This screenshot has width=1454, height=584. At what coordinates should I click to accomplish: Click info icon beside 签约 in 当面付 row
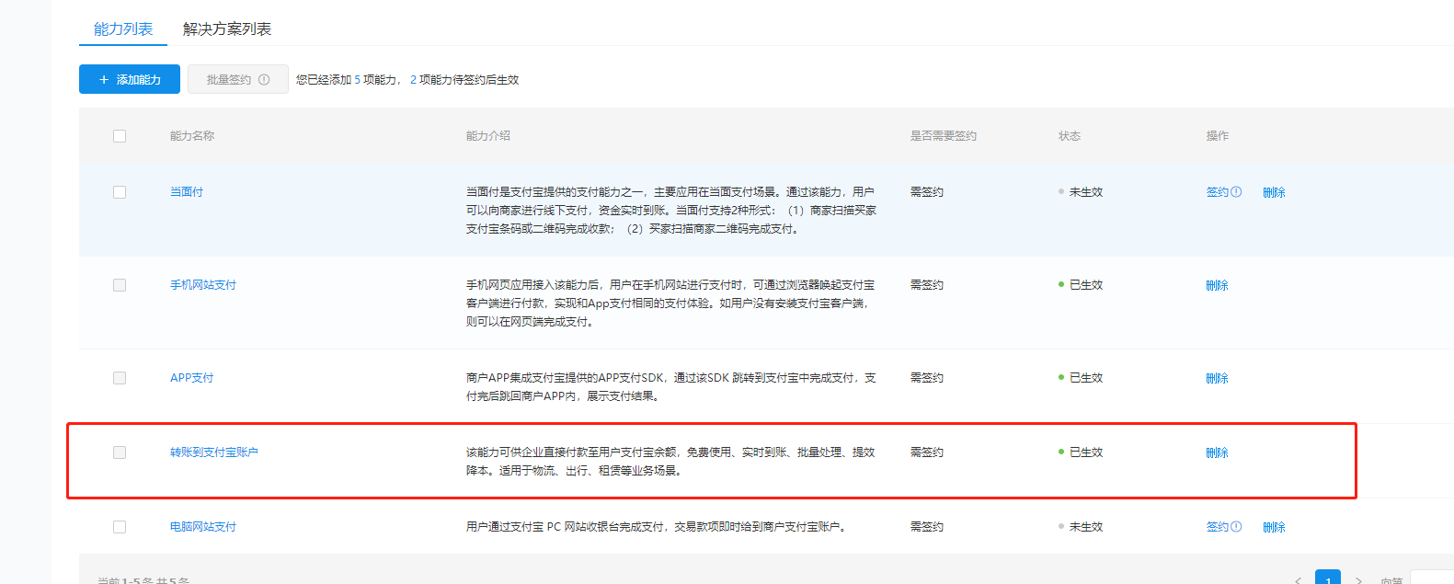(x=1236, y=192)
